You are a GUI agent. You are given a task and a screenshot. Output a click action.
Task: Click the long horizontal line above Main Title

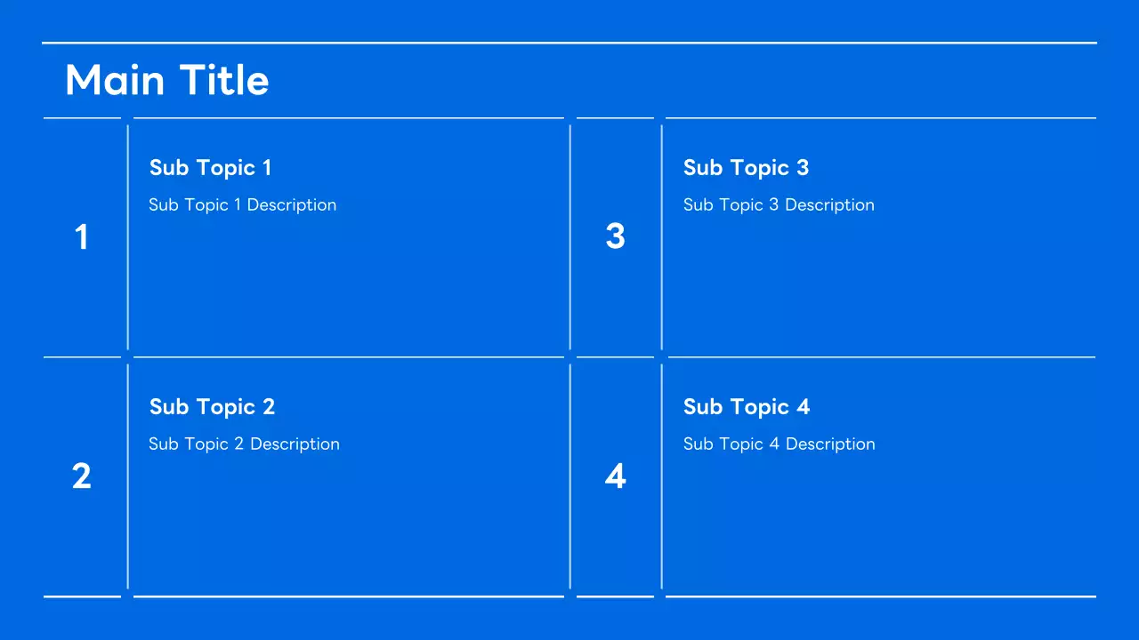pos(569,43)
